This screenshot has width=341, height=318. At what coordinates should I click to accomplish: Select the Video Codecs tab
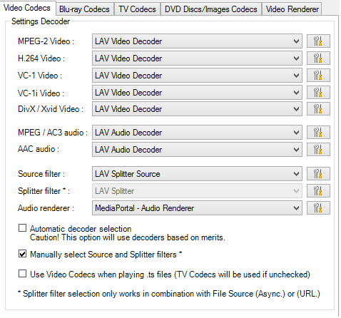coord(27,8)
